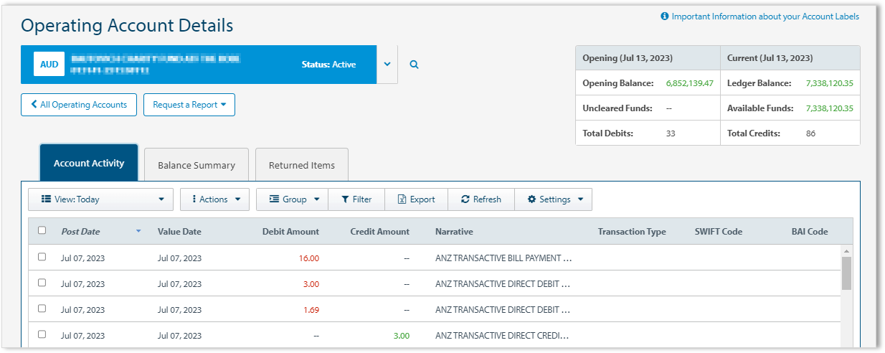Click the transactions table vertical scrollbar
The width and height of the screenshot is (885, 353).
pos(846,273)
